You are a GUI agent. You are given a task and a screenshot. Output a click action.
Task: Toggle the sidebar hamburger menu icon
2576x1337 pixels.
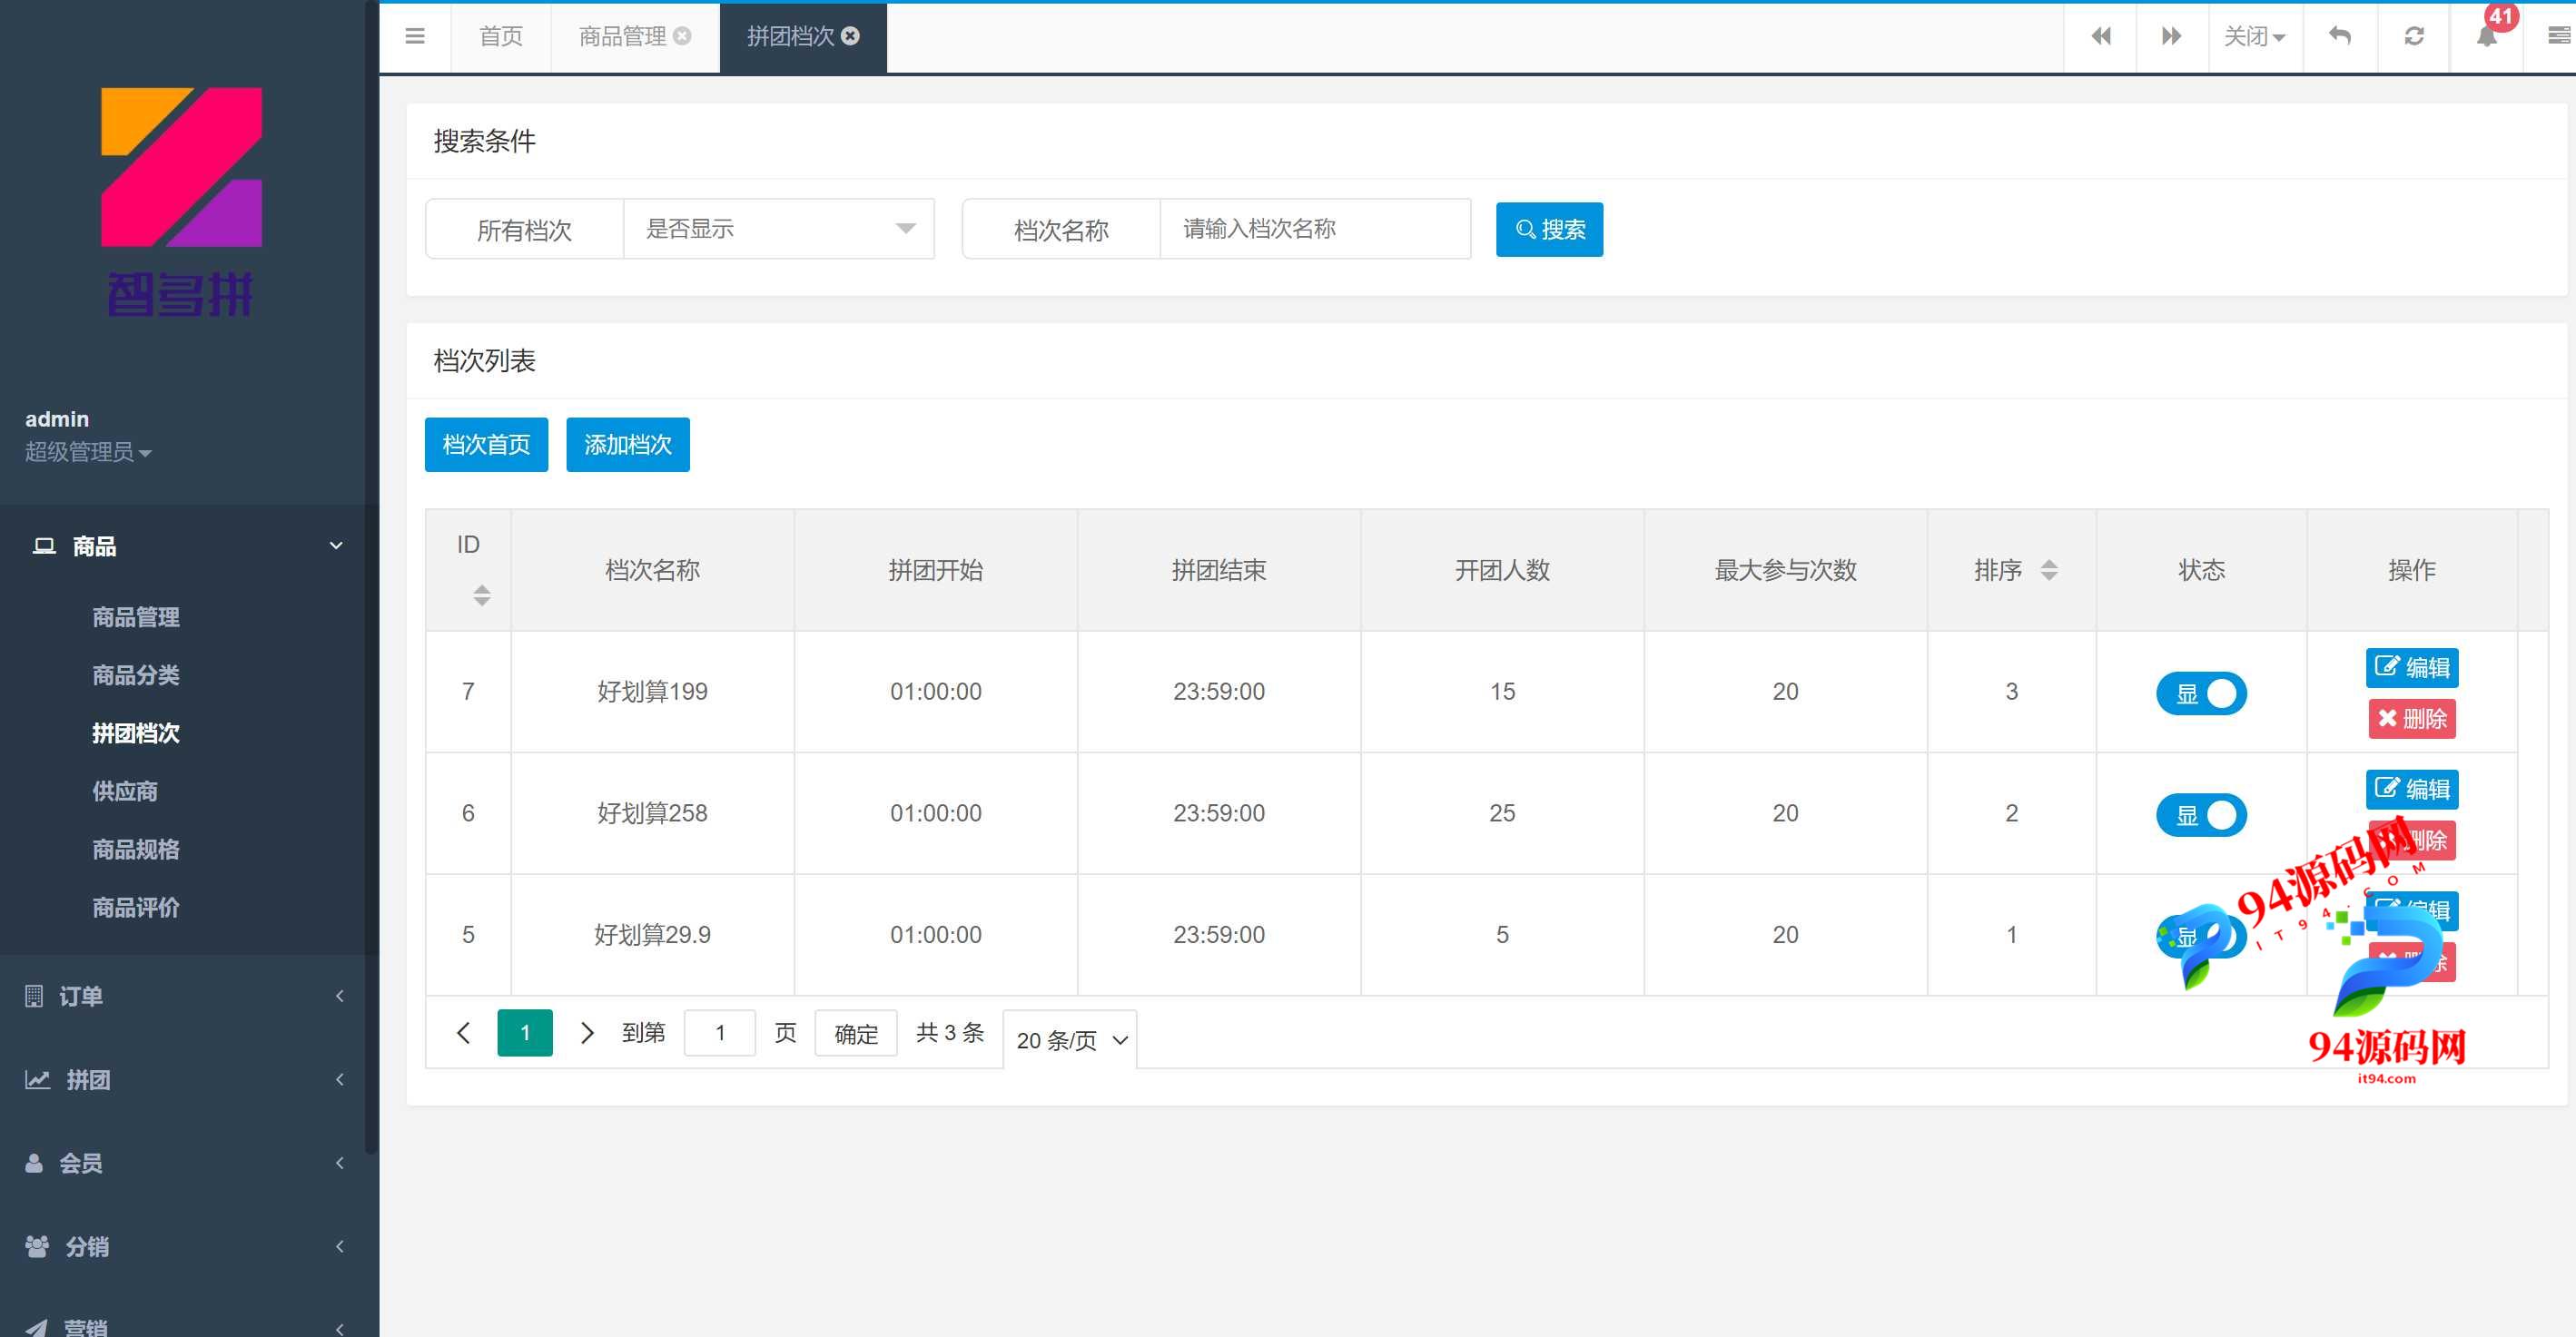click(x=415, y=36)
